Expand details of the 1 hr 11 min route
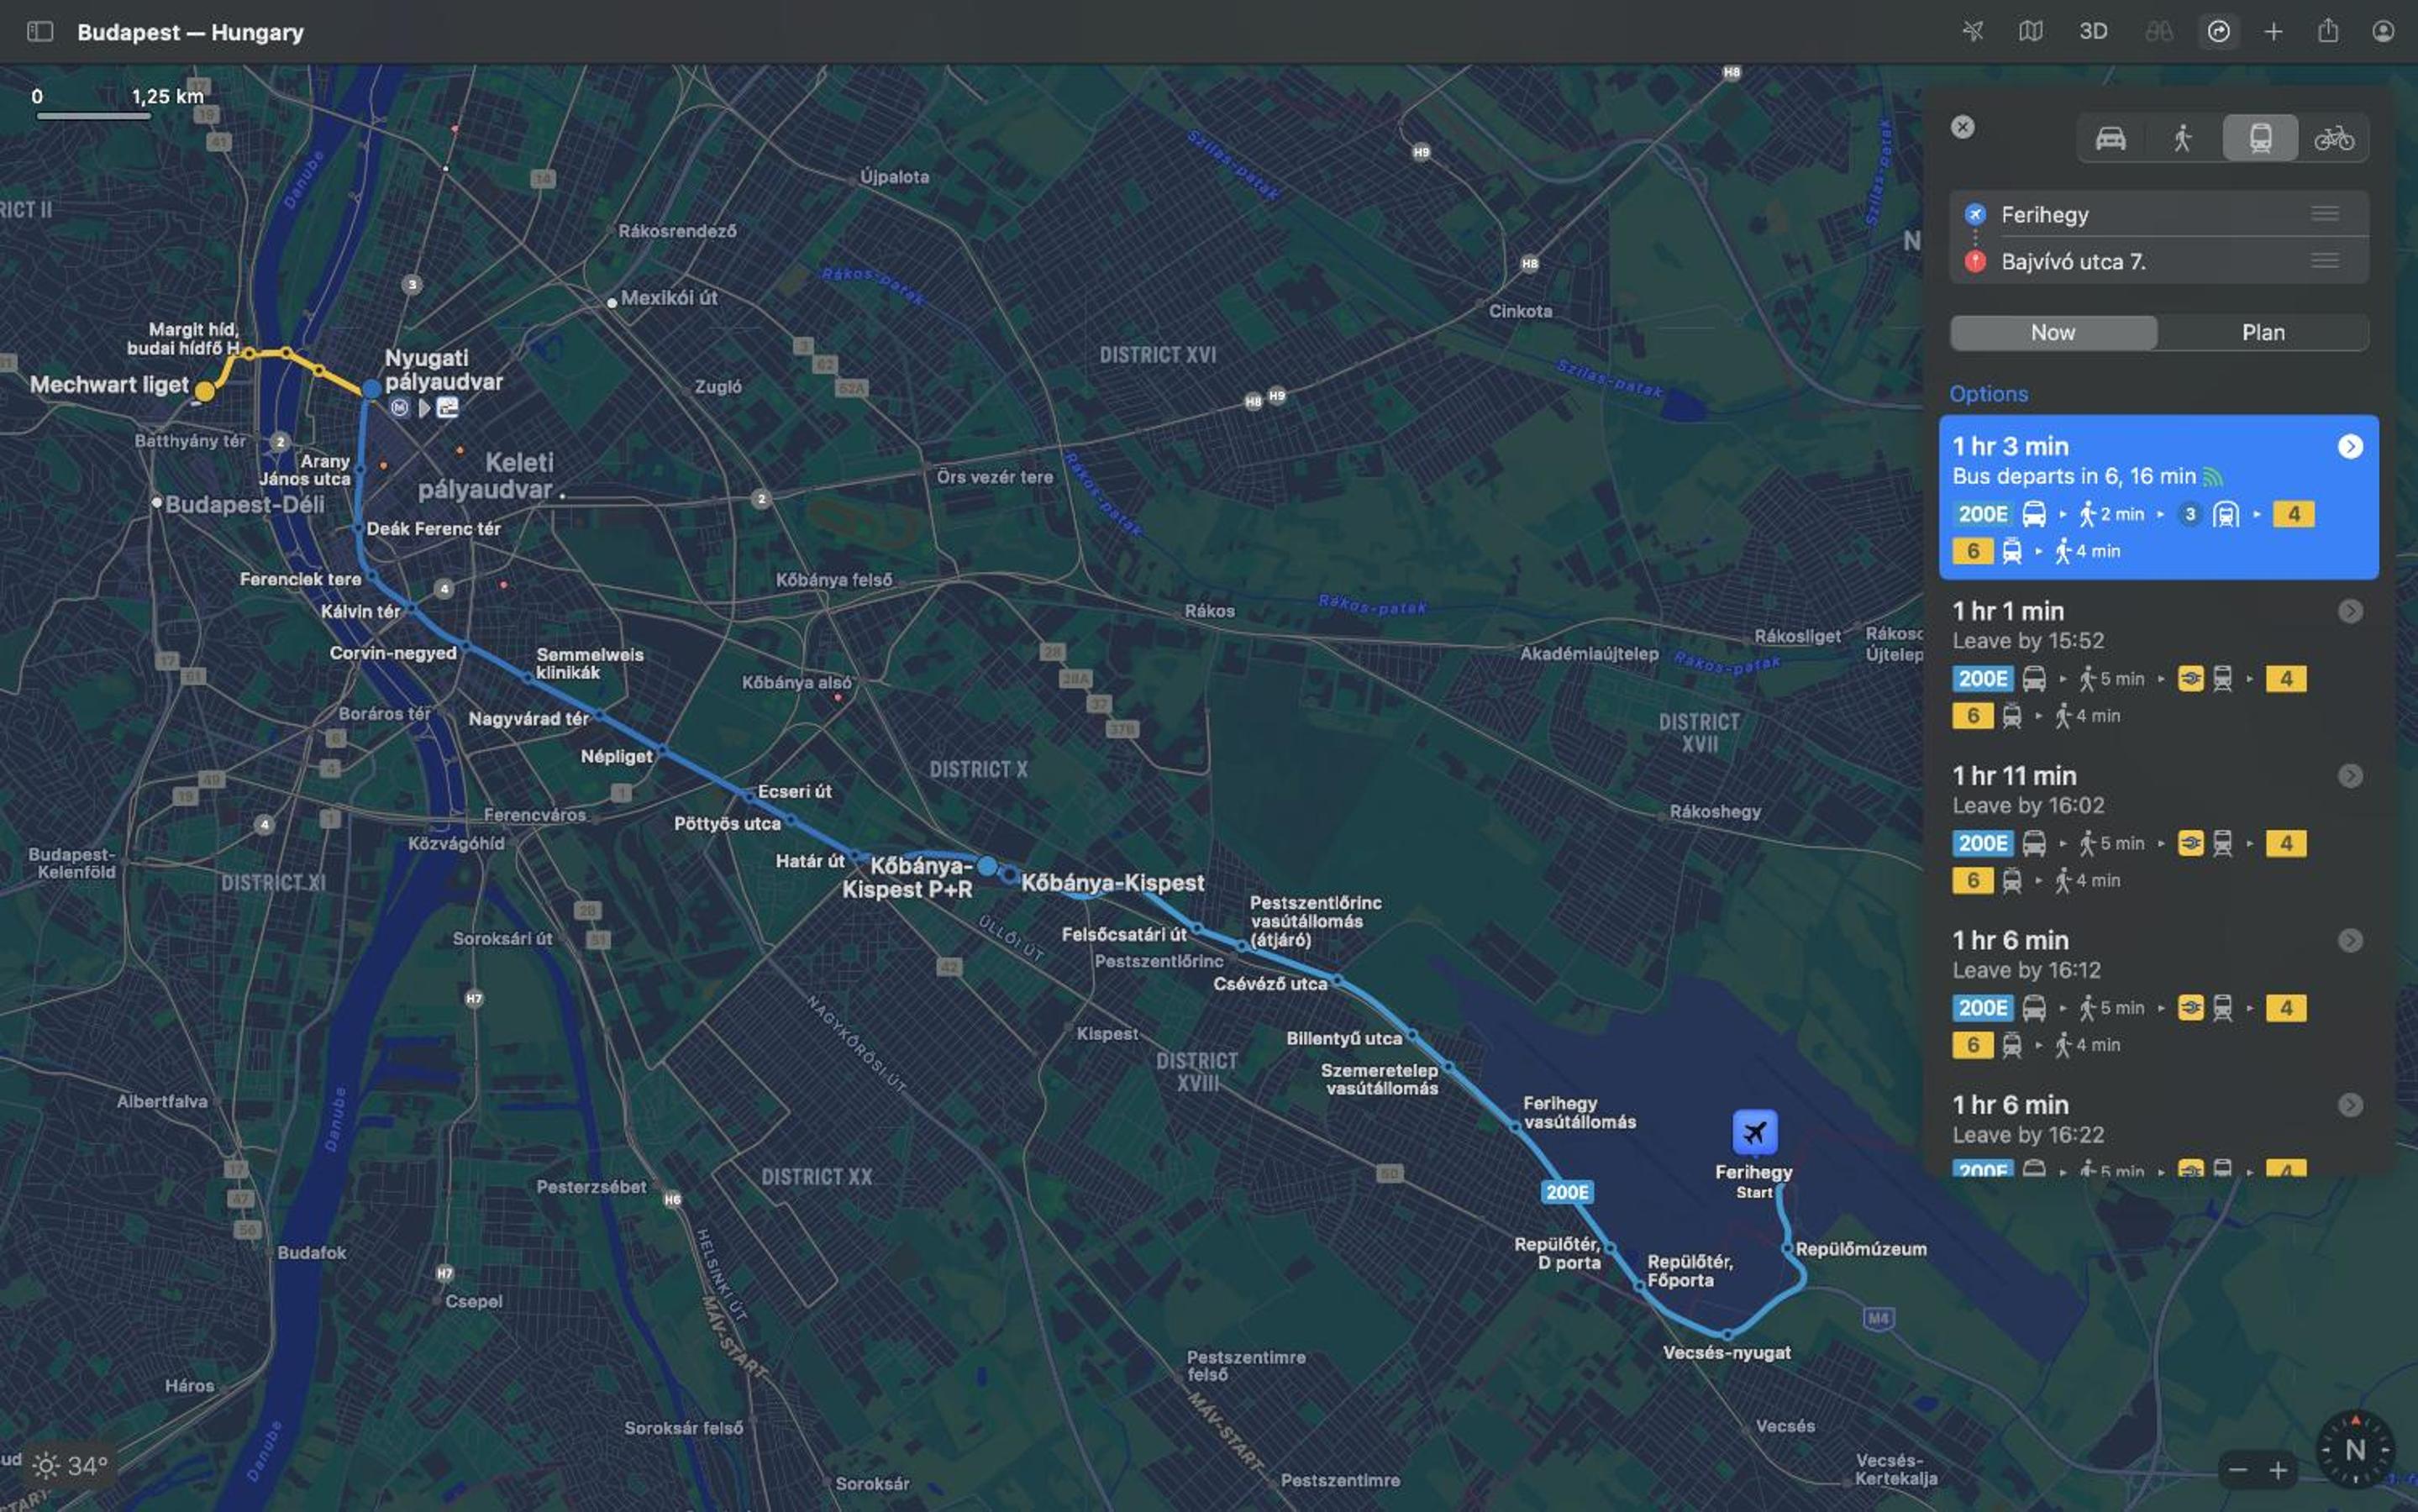Viewport: 2418px width, 1512px height. 2350,776
